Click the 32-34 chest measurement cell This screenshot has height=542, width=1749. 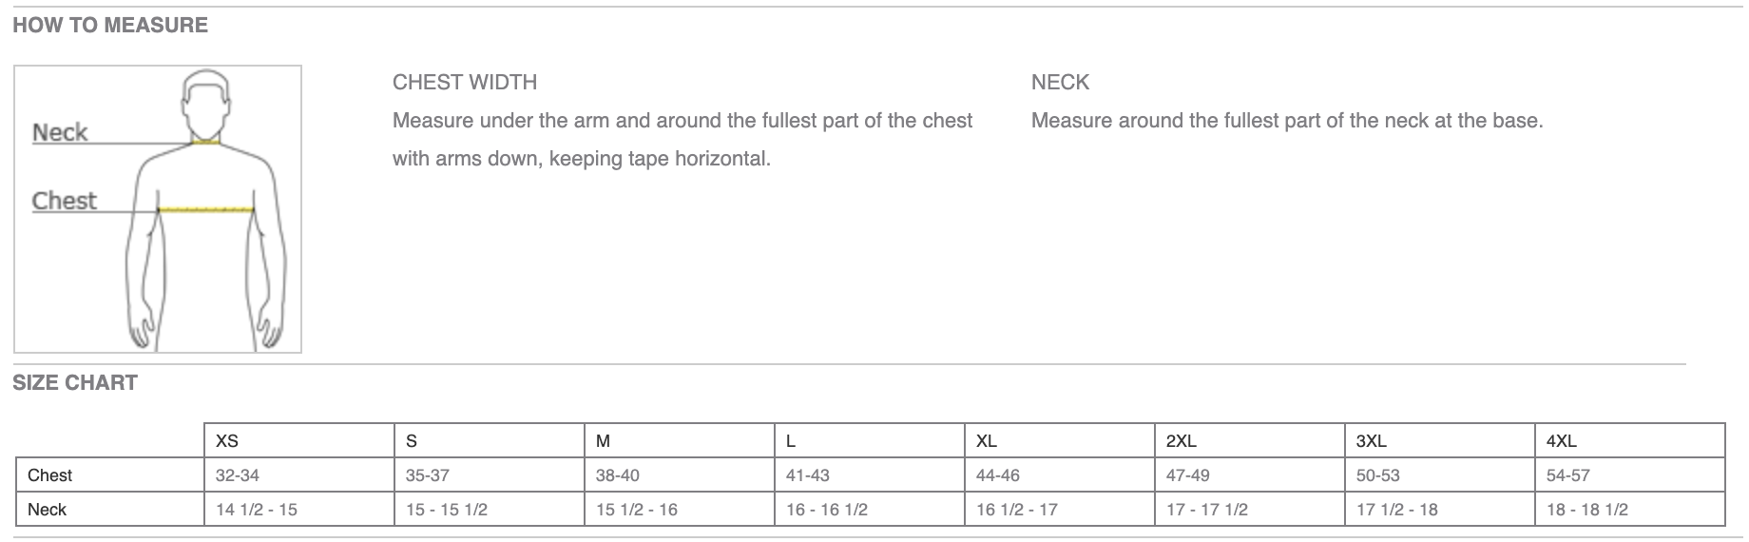[238, 475]
